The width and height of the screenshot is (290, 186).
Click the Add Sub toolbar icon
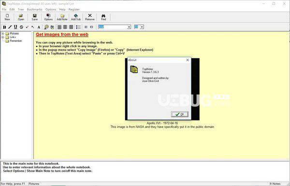pos(76,17)
